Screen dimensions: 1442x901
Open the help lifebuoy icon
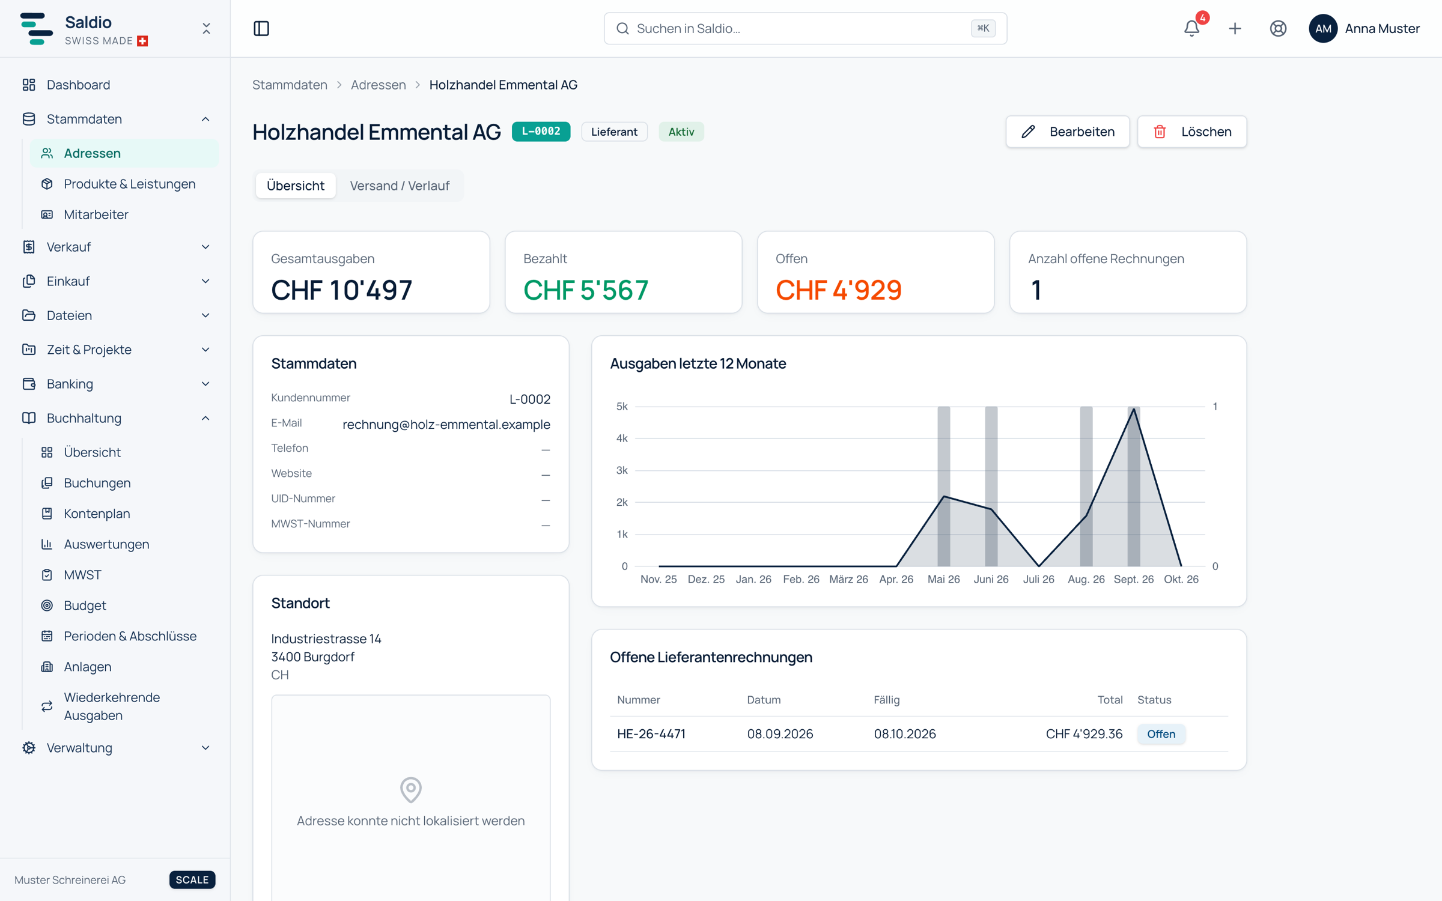1278,28
